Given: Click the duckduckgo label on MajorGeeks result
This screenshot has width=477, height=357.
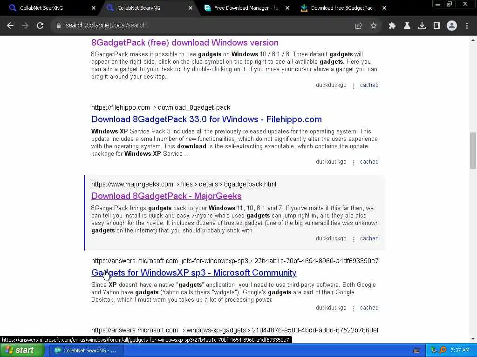Looking at the screenshot, I should click(331, 238).
